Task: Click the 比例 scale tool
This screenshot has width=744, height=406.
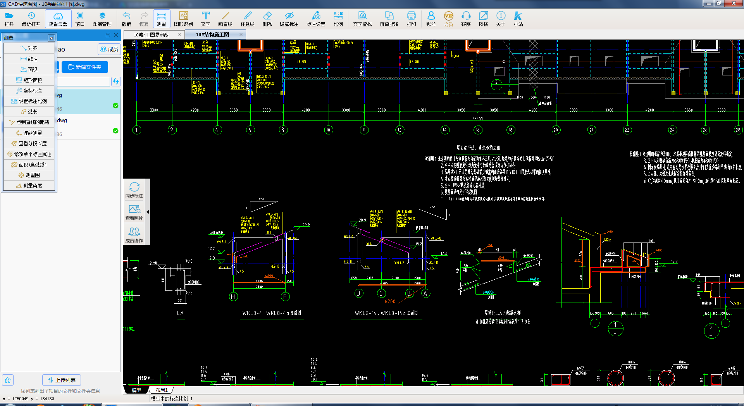Action: pos(338,19)
